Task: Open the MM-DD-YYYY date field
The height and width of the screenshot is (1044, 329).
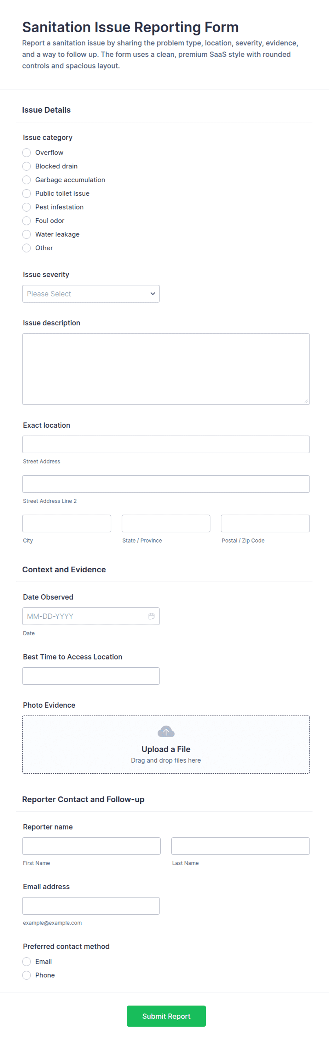Action: 91,616
